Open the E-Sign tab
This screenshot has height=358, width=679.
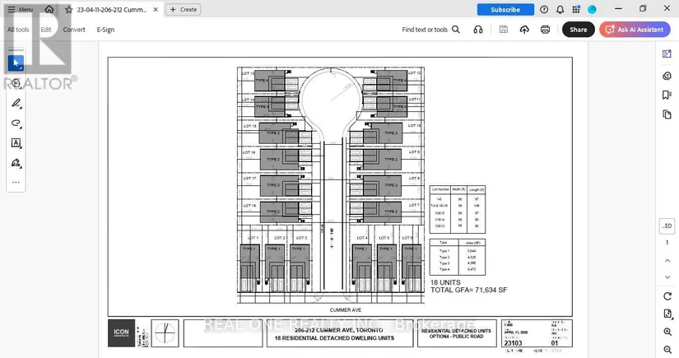pos(105,30)
